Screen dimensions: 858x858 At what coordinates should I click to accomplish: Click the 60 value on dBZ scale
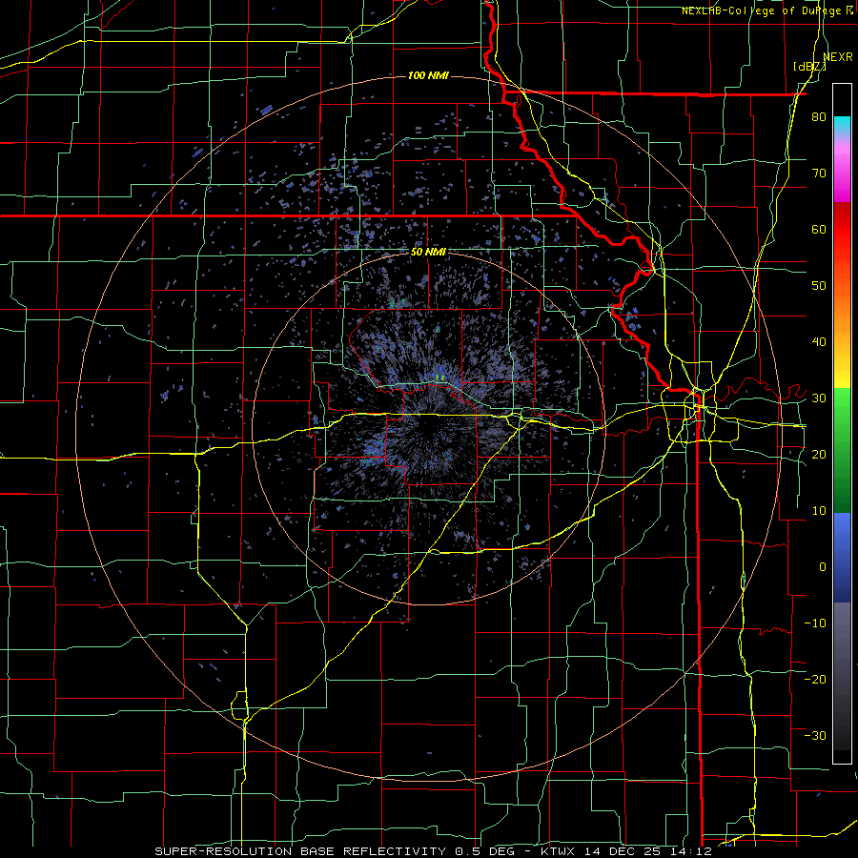(x=819, y=229)
